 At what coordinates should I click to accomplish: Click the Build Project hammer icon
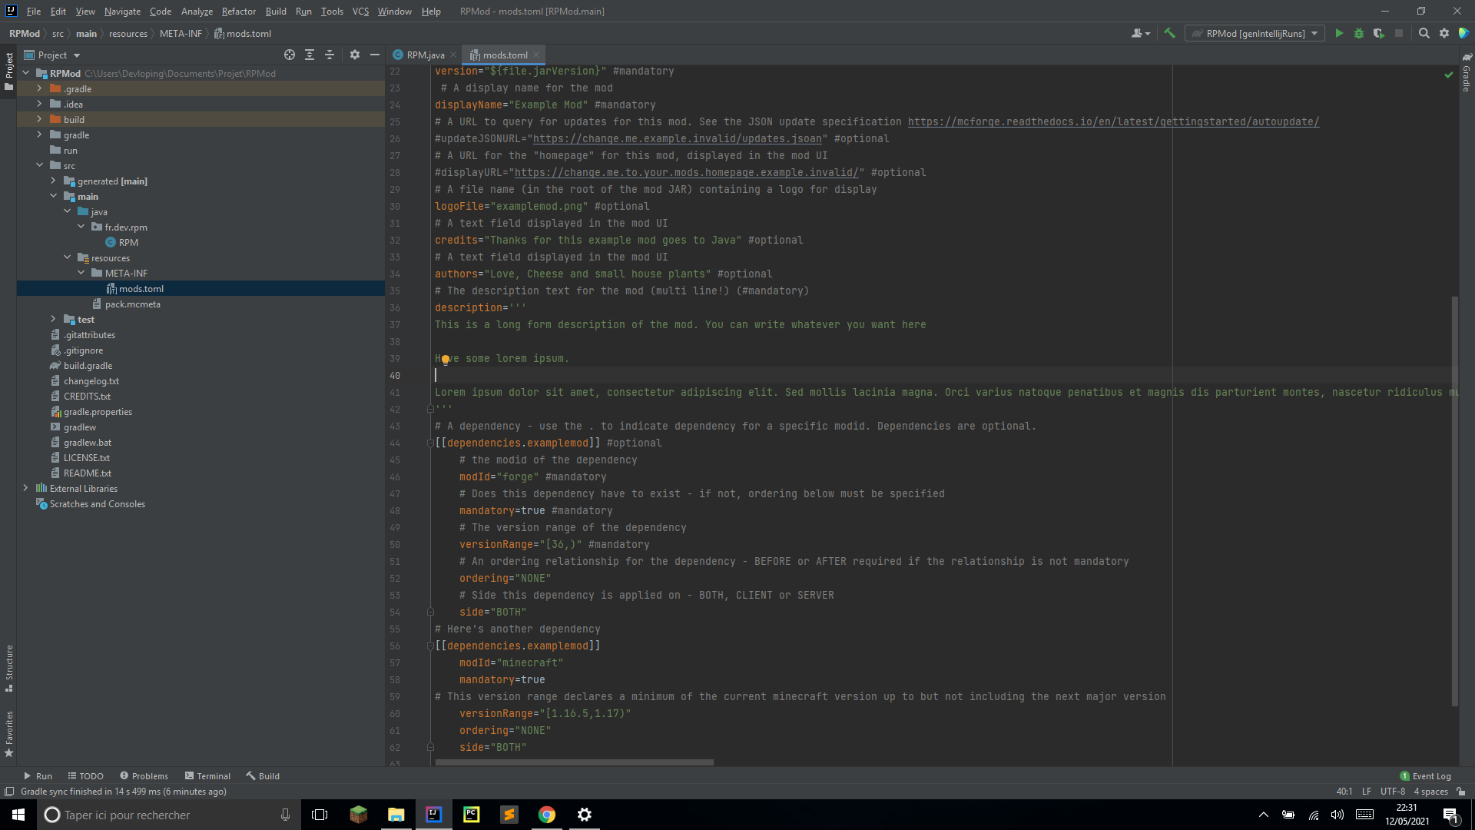(1169, 33)
